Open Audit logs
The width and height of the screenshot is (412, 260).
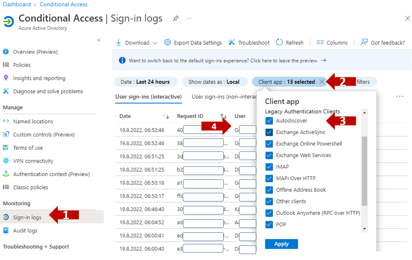[x=25, y=231]
